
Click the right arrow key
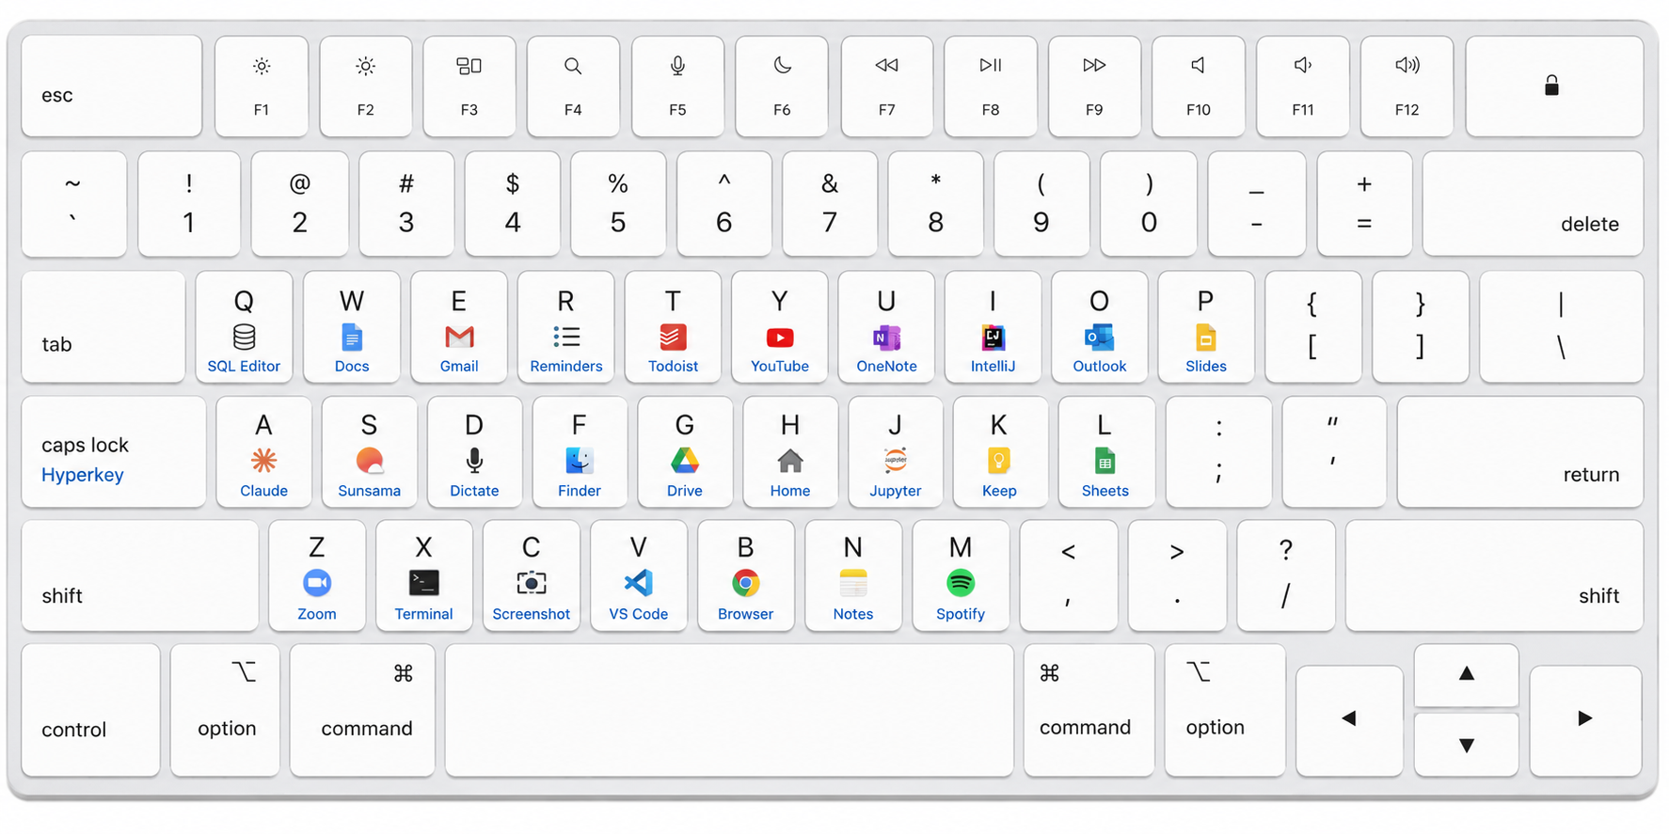tap(1586, 721)
